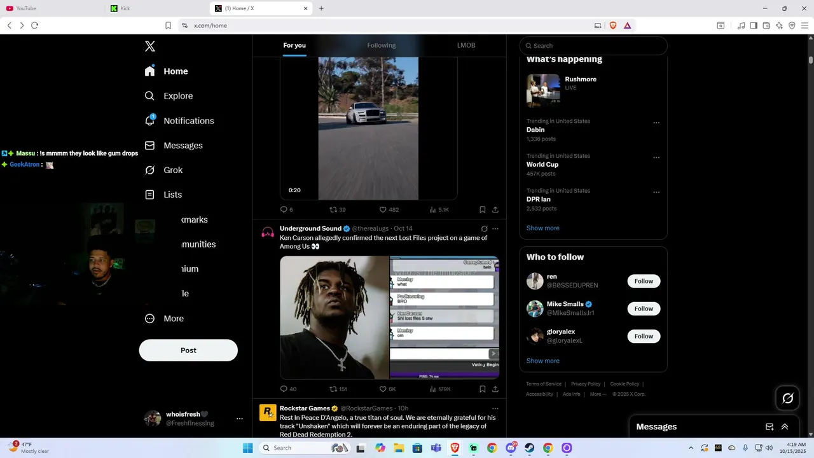Open Lists from the sidebar

click(163, 195)
